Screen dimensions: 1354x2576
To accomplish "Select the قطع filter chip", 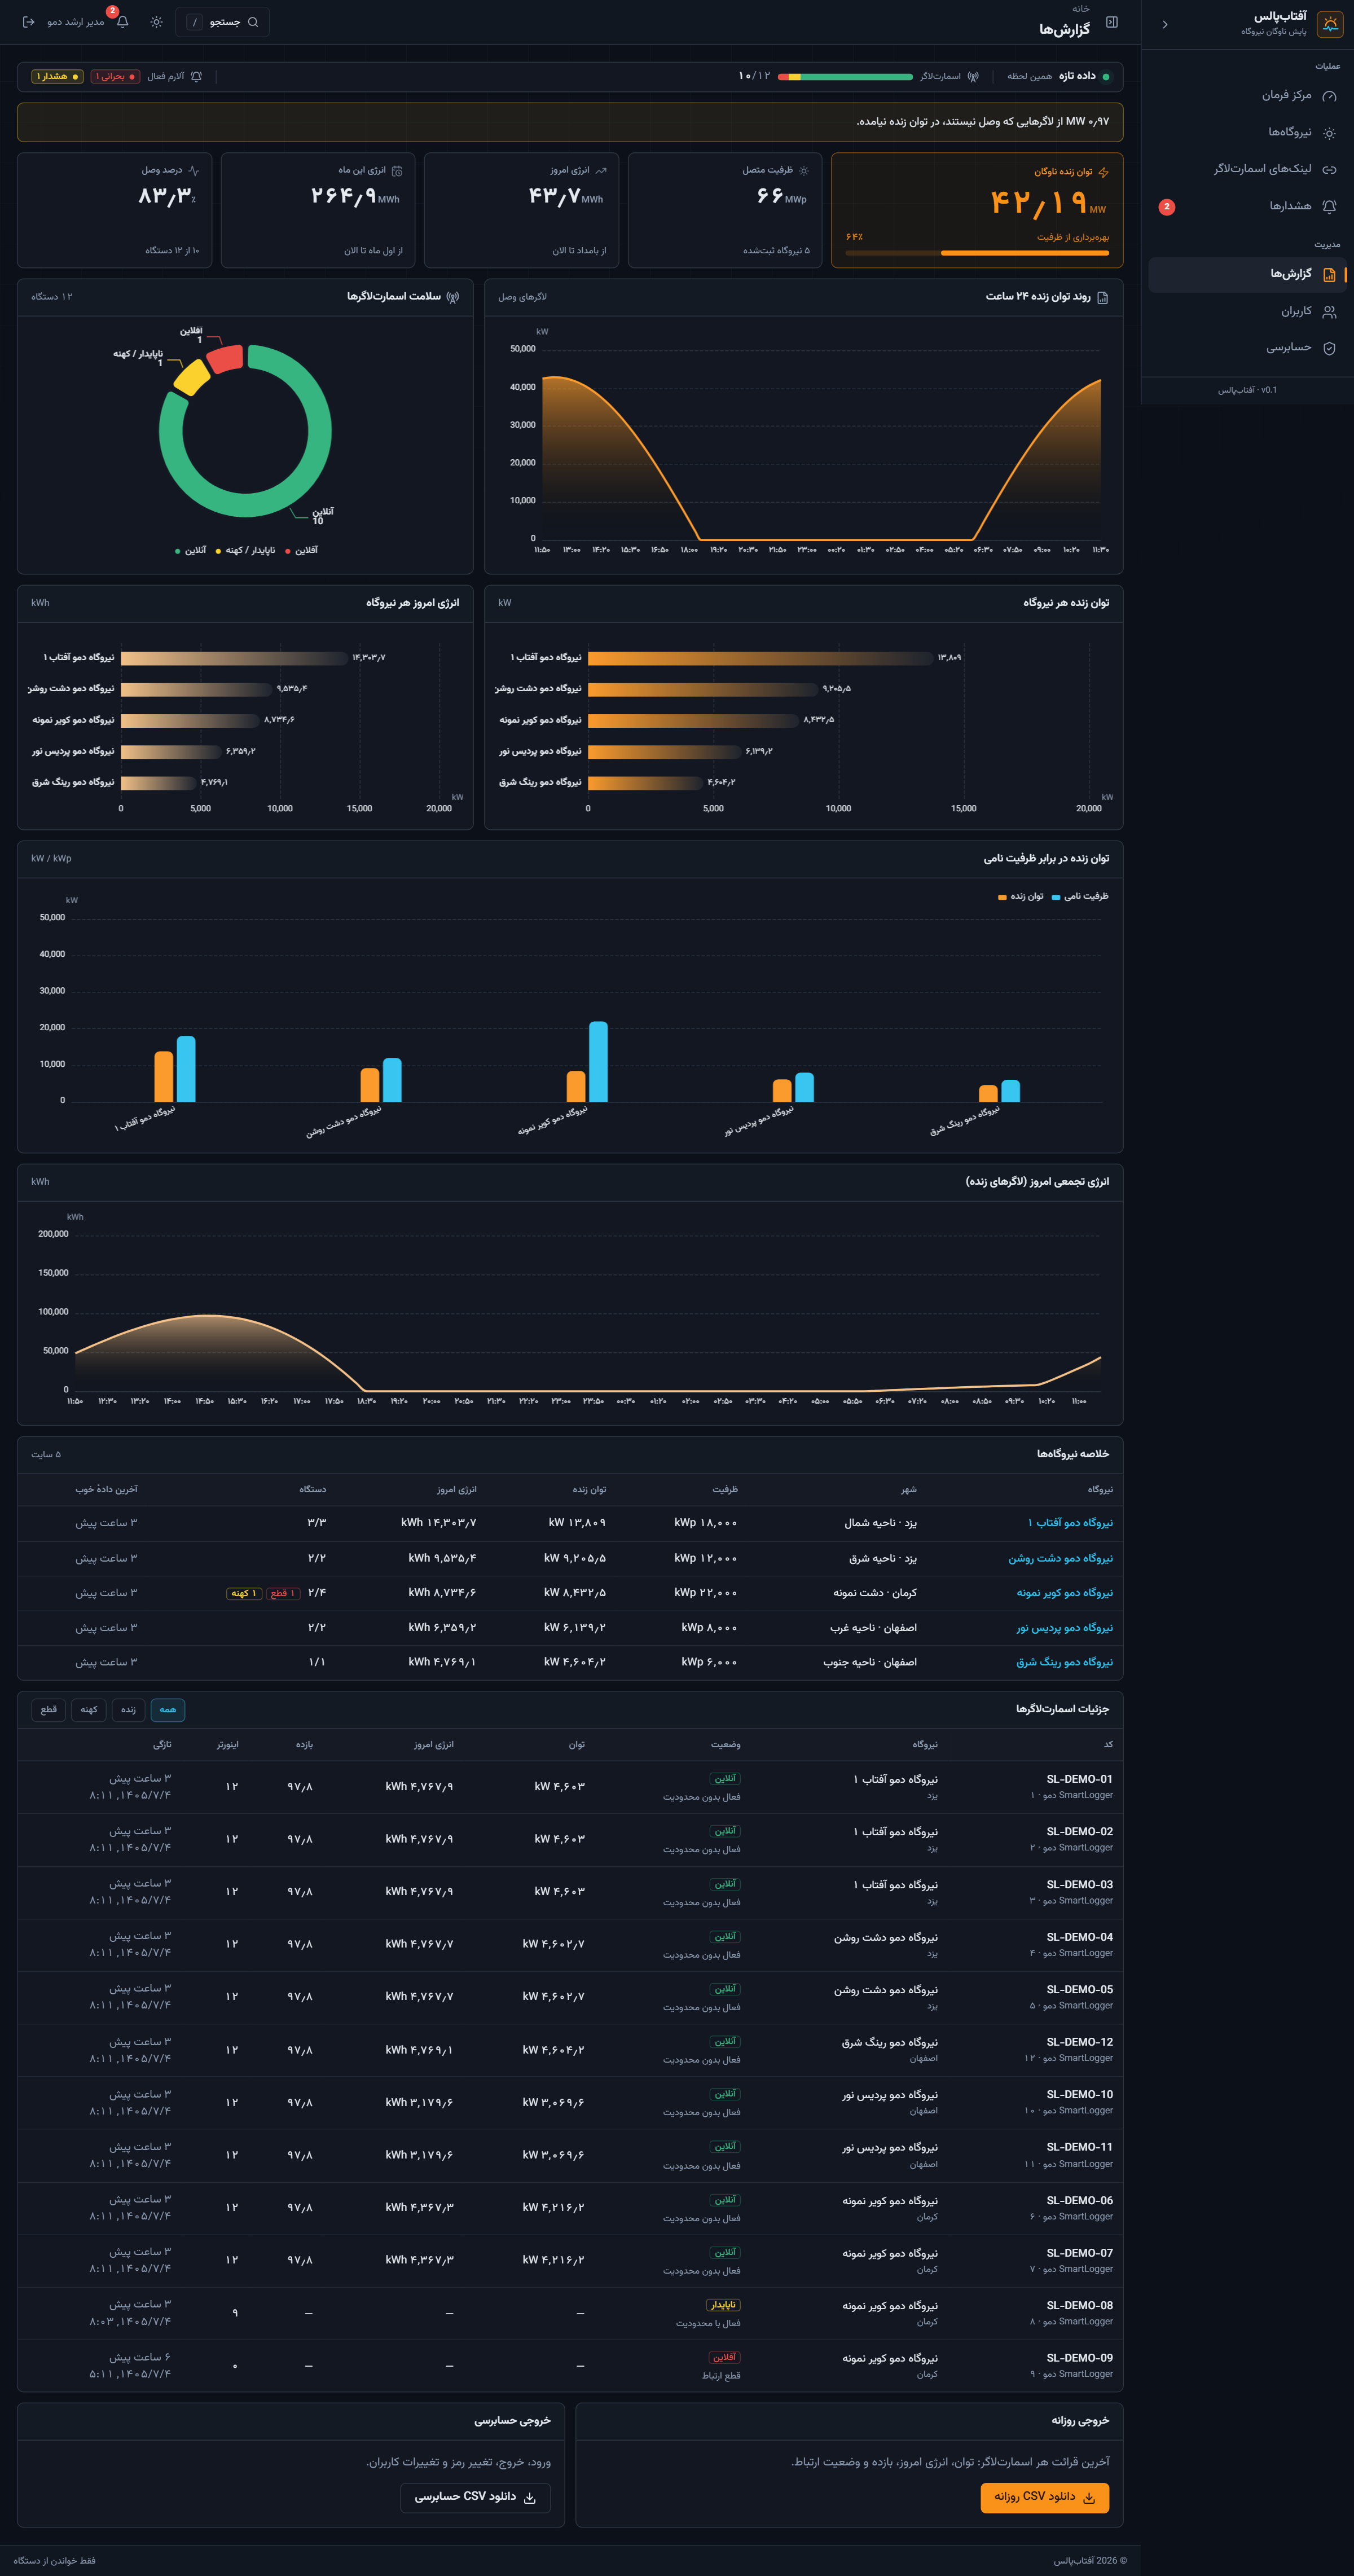I will click(x=48, y=1709).
